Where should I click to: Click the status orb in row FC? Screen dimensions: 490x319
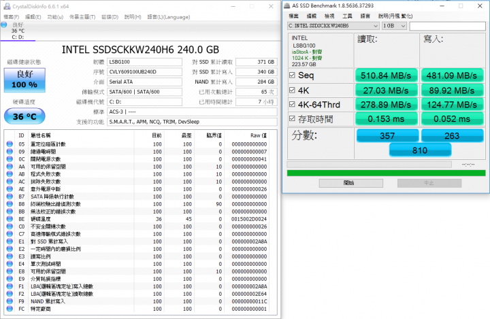pos(10,309)
